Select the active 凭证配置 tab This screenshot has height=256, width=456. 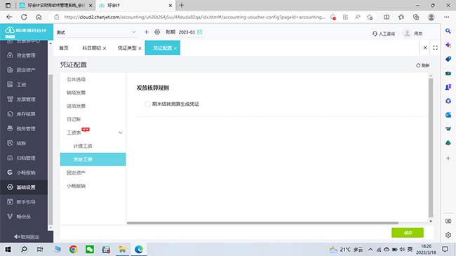pos(162,48)
